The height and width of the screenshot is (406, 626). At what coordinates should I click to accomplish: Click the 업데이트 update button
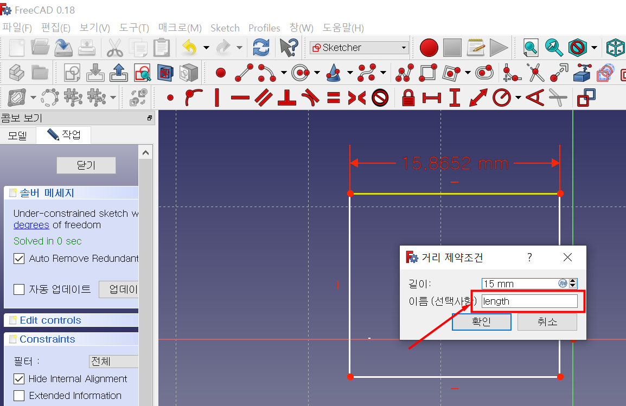click(119, 289)
